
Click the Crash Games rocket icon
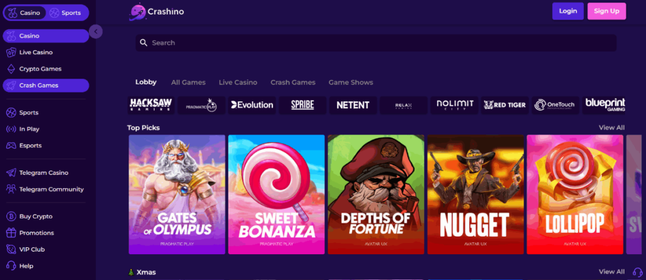(x=11, y=86)
